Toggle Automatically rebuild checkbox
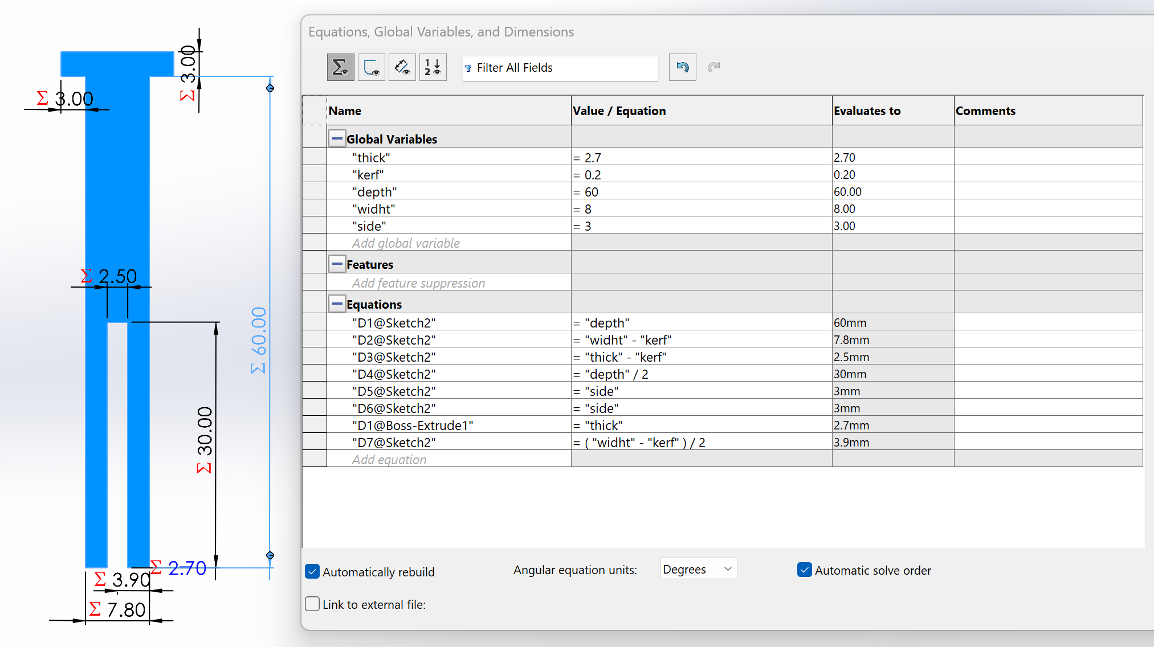The width and height of the screenshot is (1154, 647). point(312,571)
